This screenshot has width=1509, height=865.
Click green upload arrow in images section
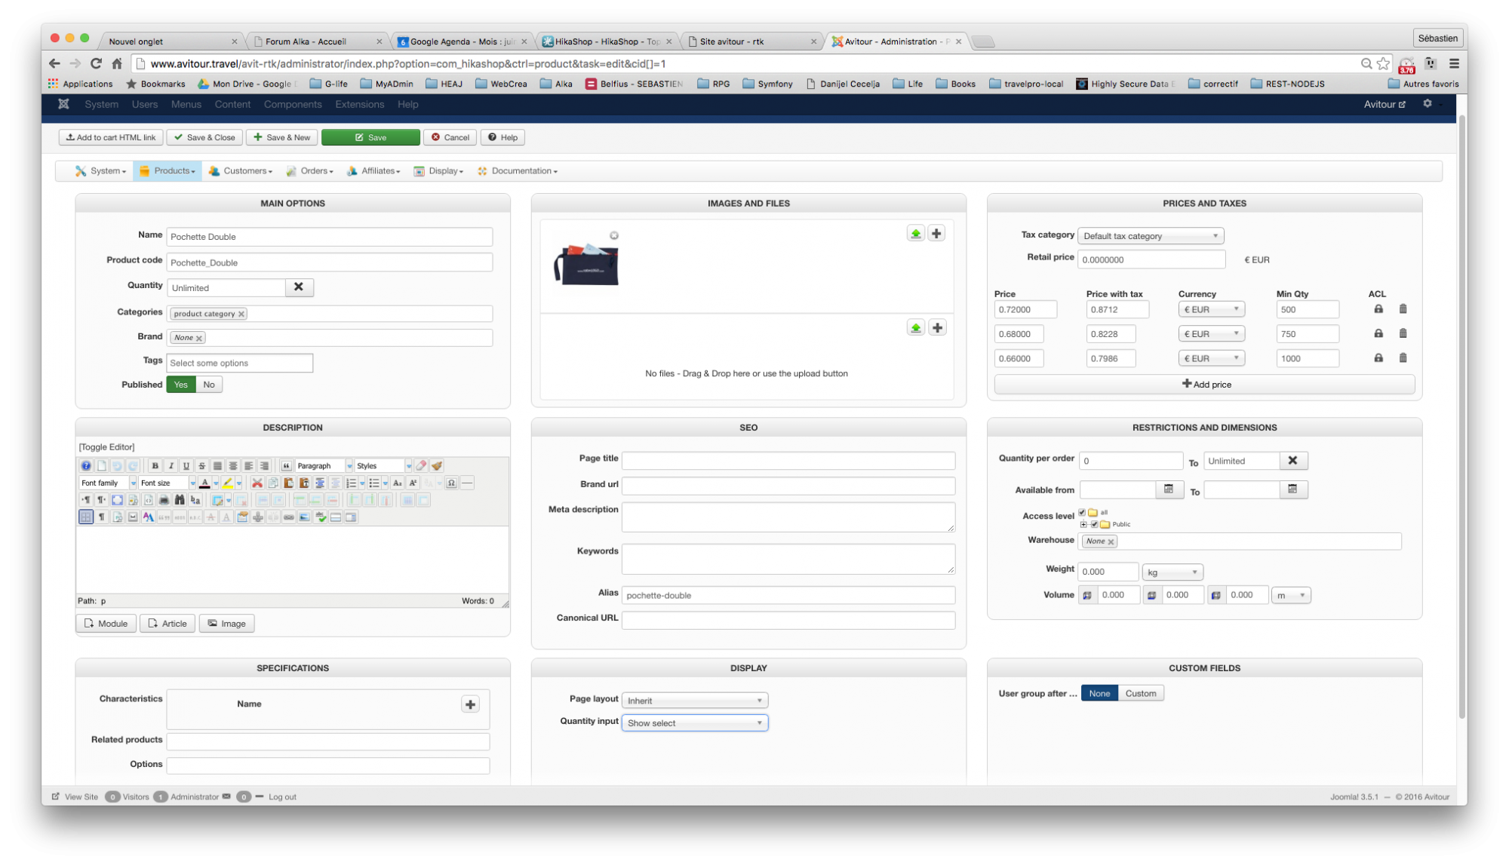click(915, 234)
